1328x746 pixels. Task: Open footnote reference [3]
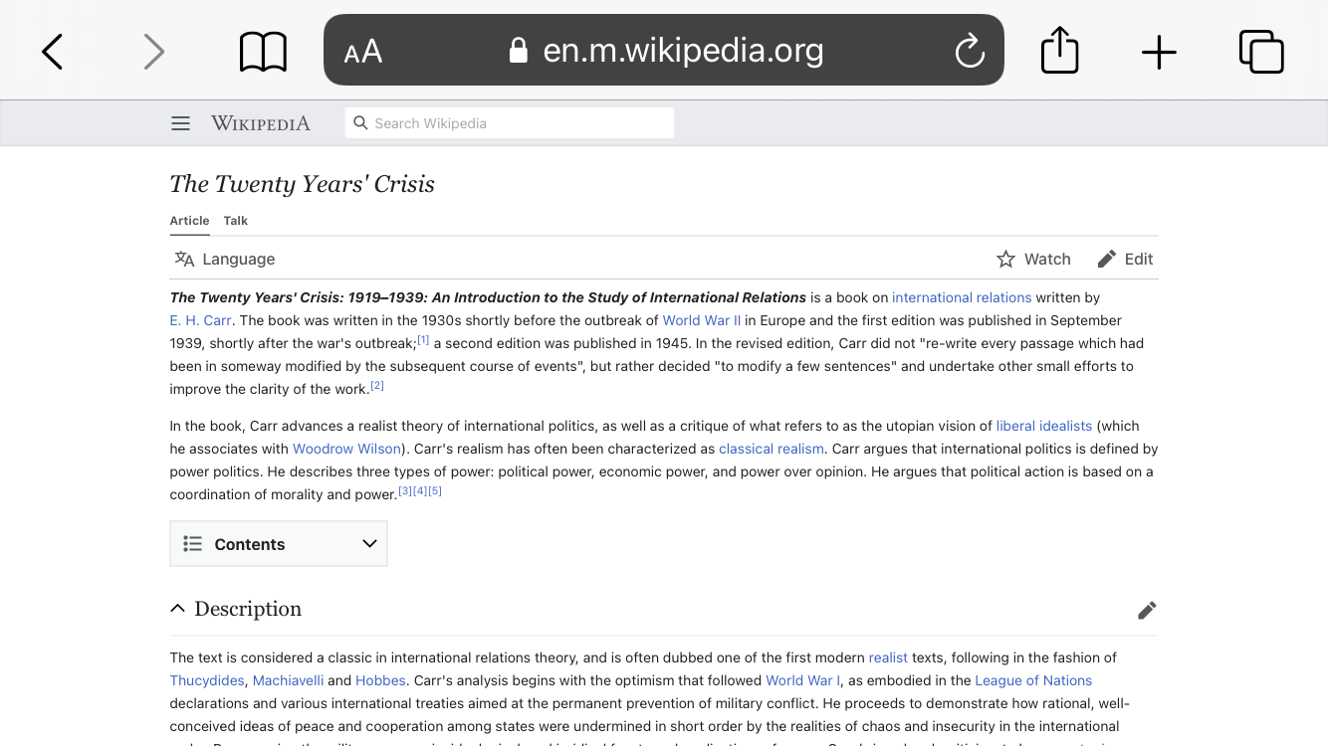tap(405, 491)
